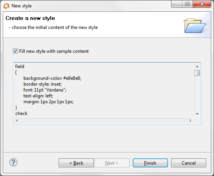Uncheck Fill new style with sample content
The height and width of the screenshot is (176, 214).
pyautogui.click(x=15, y=51)
